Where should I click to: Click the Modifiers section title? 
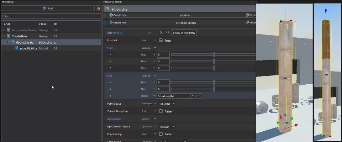[186, 16]
